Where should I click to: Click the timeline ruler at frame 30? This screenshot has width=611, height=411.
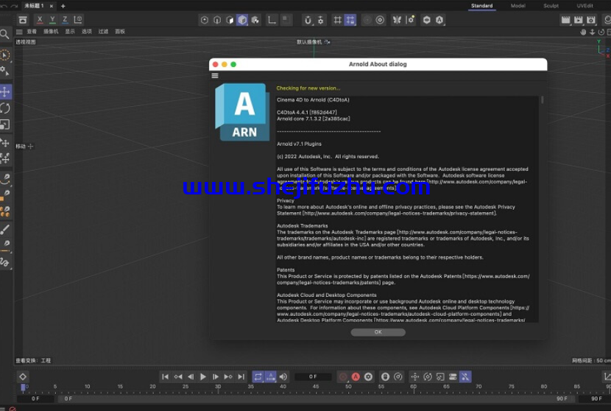[218, 387]
